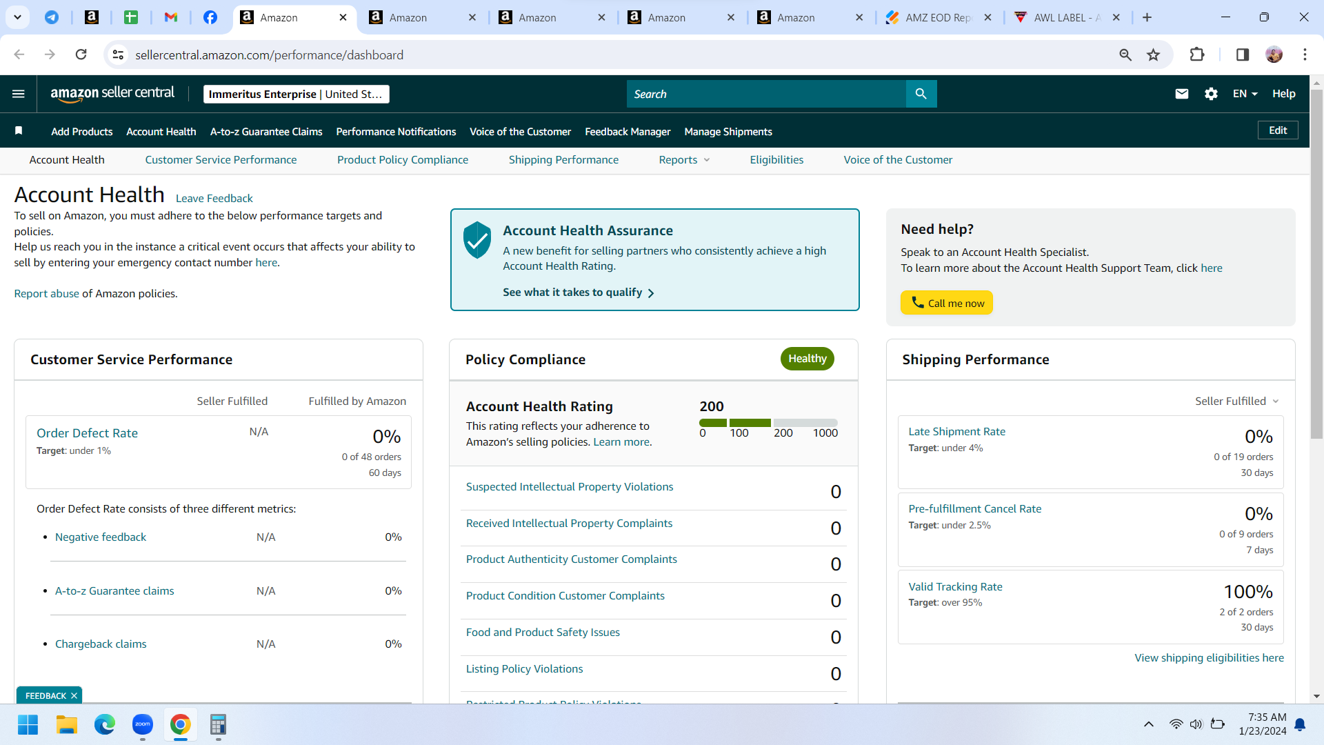Click the Account Health Rating progress bar
Image resolution: width=1324 pixels, height=745 pixels.
(x=768, y=423)
